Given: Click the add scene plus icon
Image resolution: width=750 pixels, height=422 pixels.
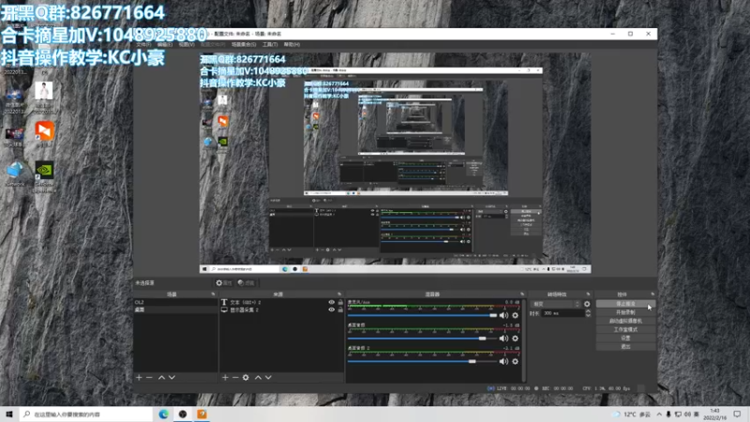Looking at the screenshot, I should tap(139, 377).
